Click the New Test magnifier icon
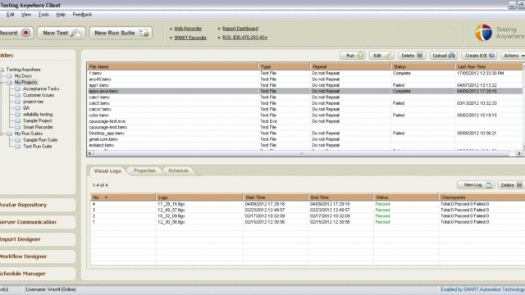 click(x=75, y=33)
